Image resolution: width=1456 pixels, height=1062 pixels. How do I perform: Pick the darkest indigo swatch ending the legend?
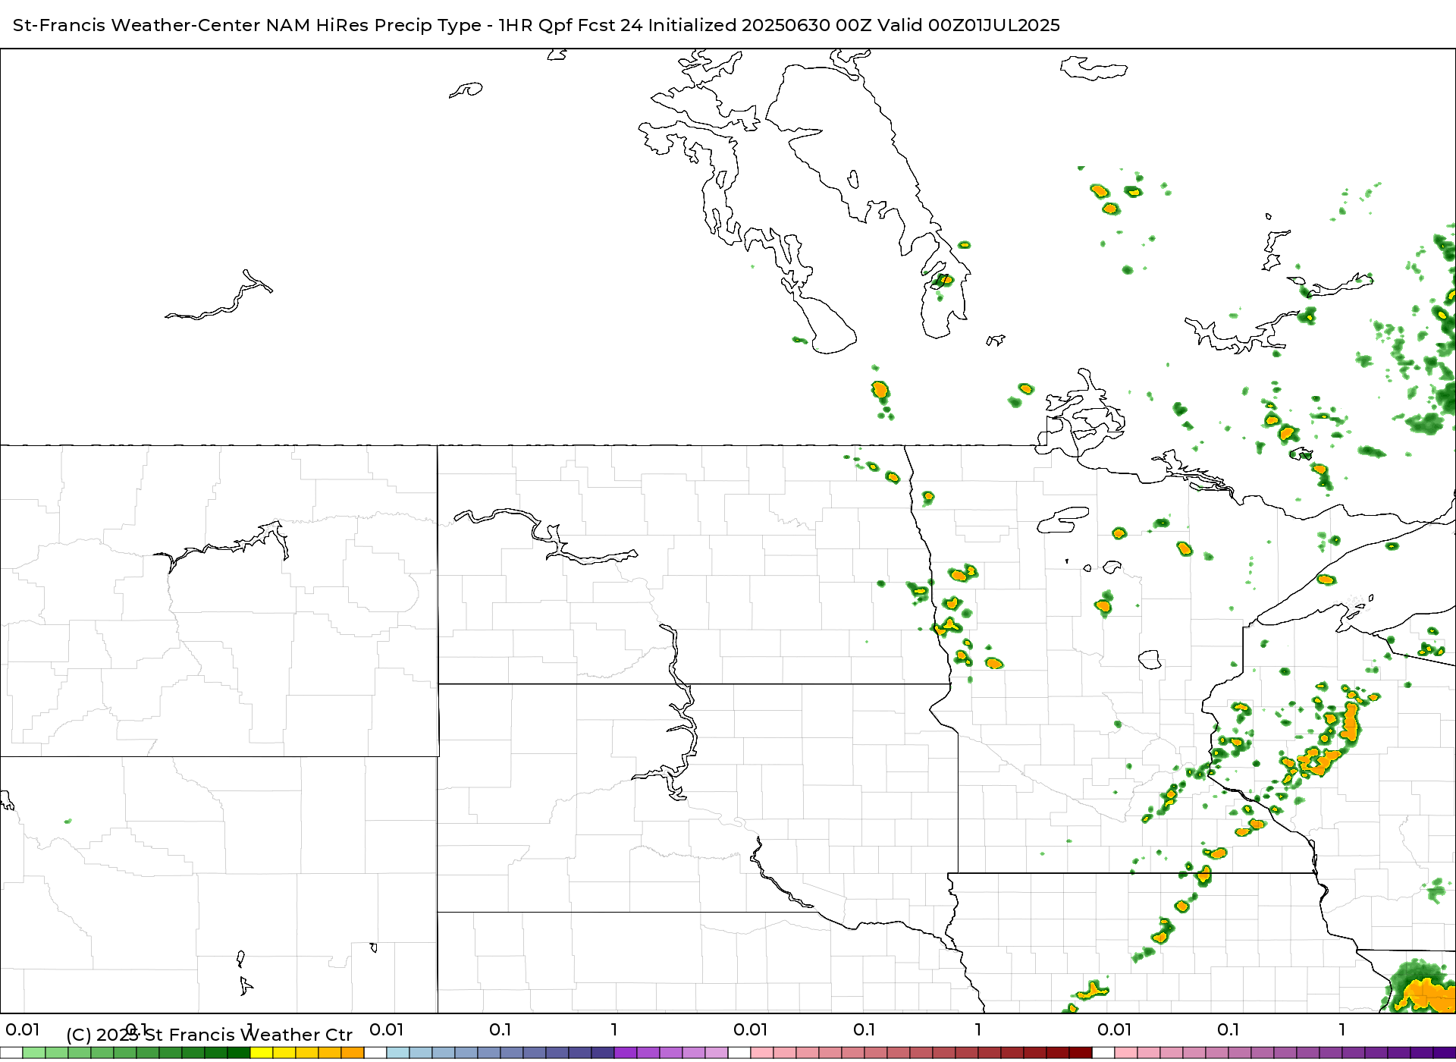coord(1445,1053)
